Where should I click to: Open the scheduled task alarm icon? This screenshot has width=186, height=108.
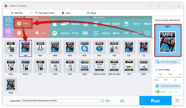coord(177,101)
